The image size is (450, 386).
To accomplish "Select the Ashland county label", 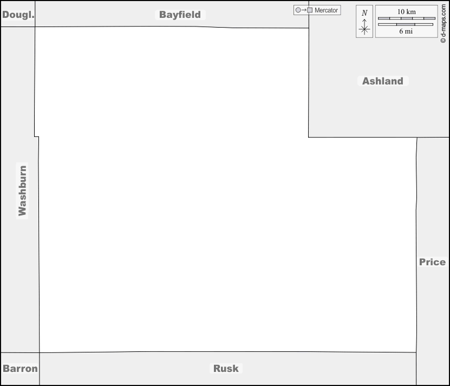I will click(x=382, y=81).
